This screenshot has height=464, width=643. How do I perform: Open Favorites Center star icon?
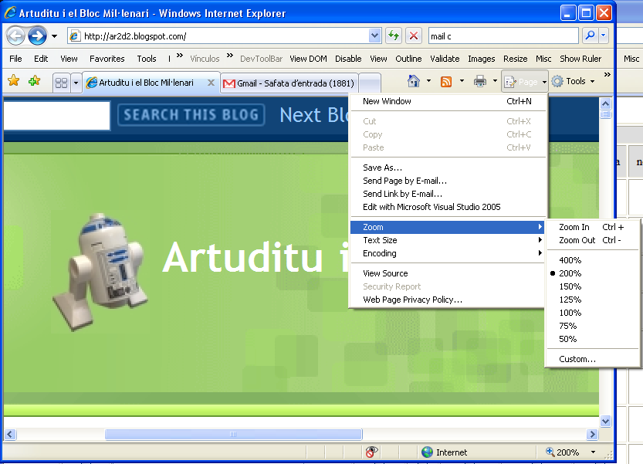point(14,81)
